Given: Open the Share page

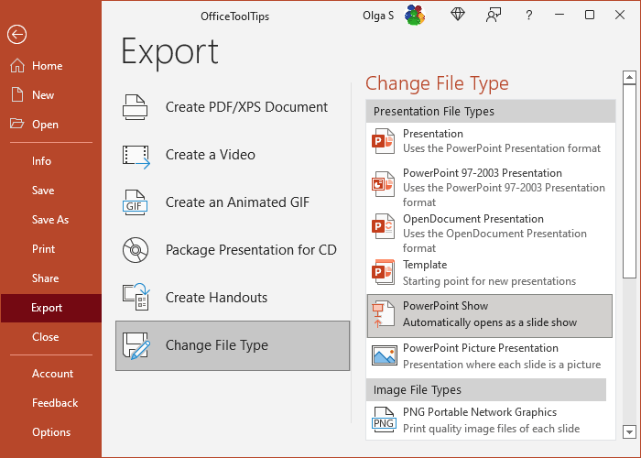Looking at the screenshot, I should click(50, 278).
